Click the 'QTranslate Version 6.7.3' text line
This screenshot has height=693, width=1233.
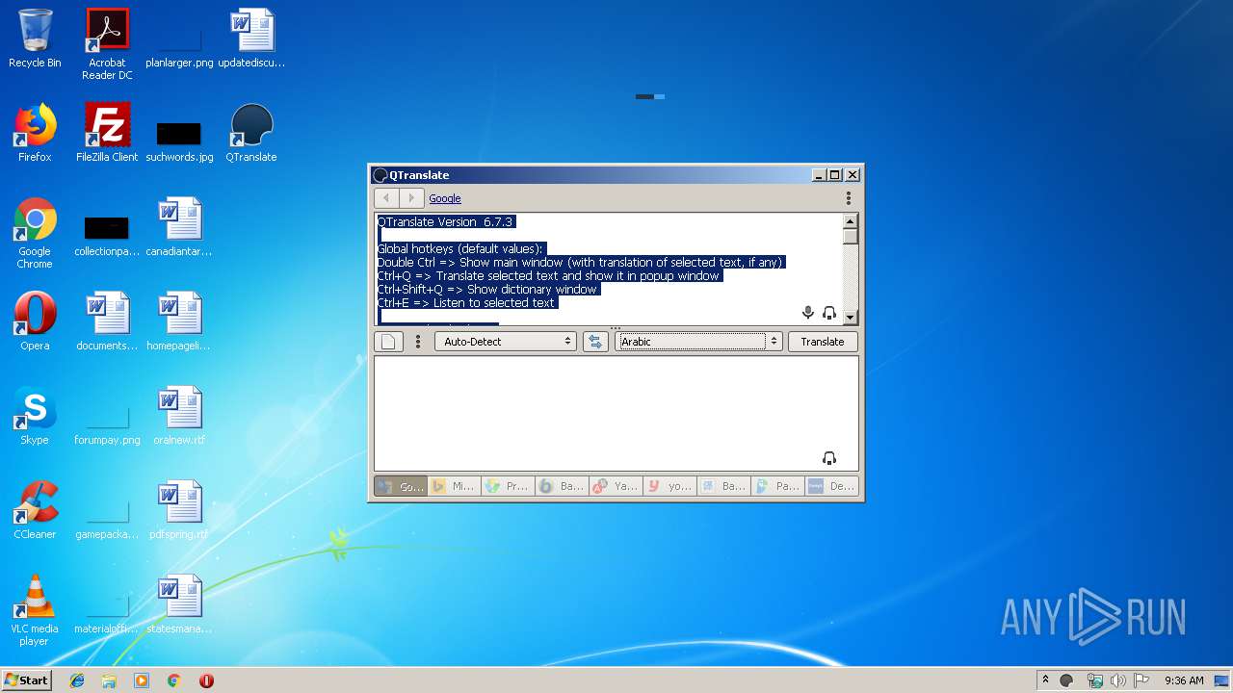coord(445,222)
